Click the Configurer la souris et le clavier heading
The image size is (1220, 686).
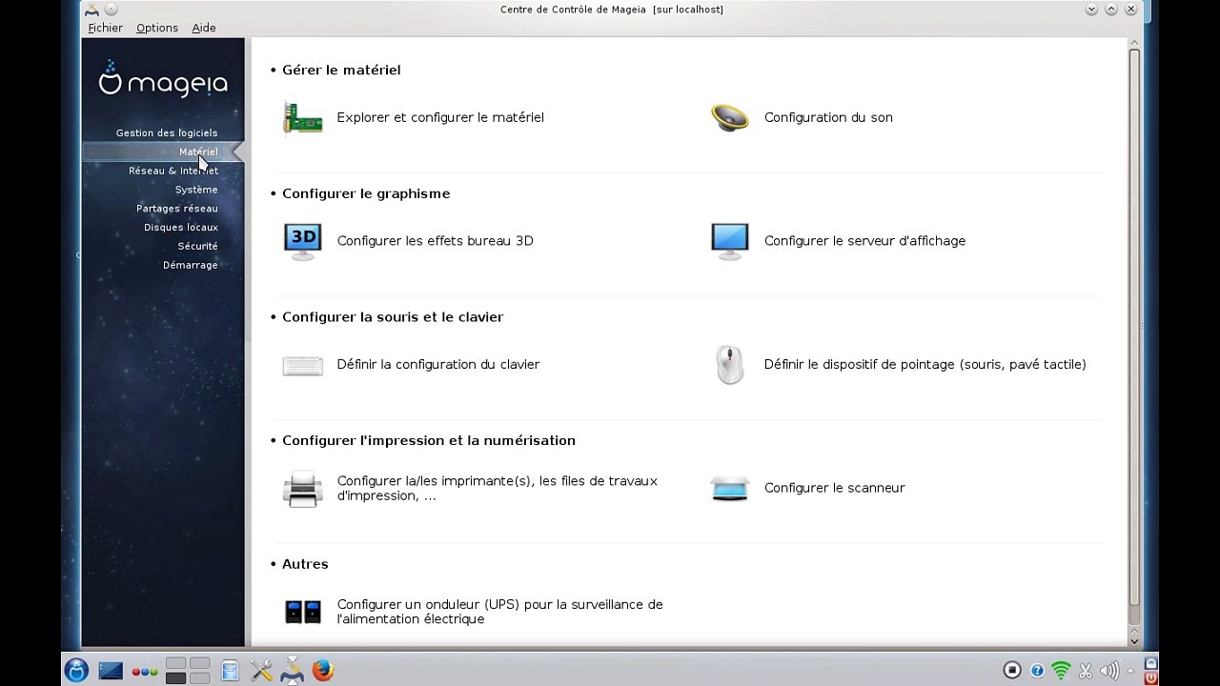(393, 317)
